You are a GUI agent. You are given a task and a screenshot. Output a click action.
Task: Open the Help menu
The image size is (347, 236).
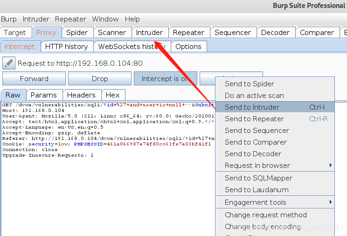132,19
